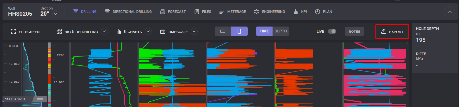Expand the Timescale dropdown

click(x=194, y=32)
